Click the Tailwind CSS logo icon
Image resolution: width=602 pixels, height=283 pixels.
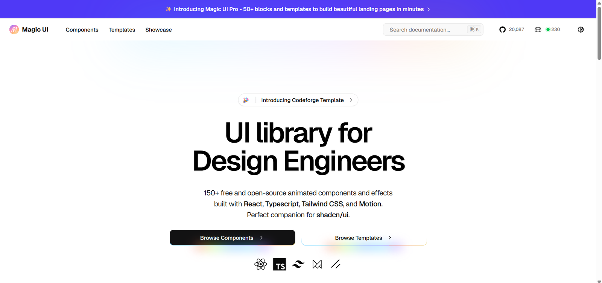pos(298,264)
